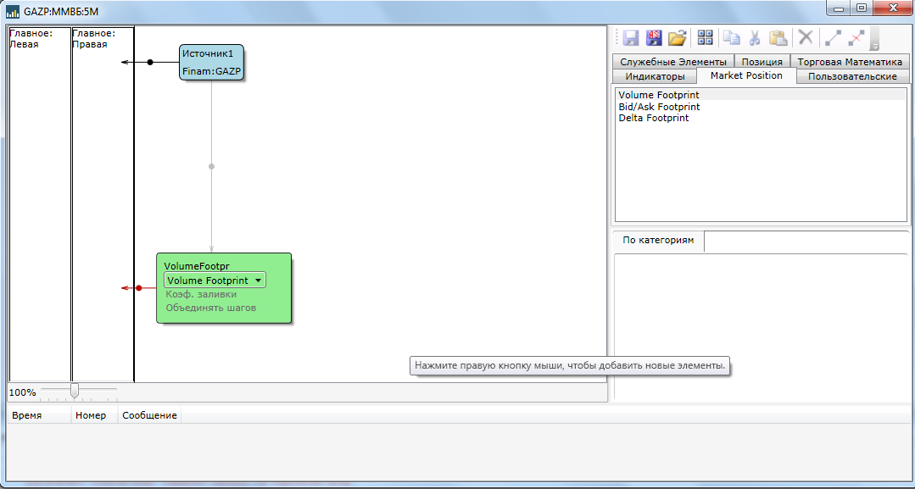Click the Save As diskette icon

[x=654, y=38]
